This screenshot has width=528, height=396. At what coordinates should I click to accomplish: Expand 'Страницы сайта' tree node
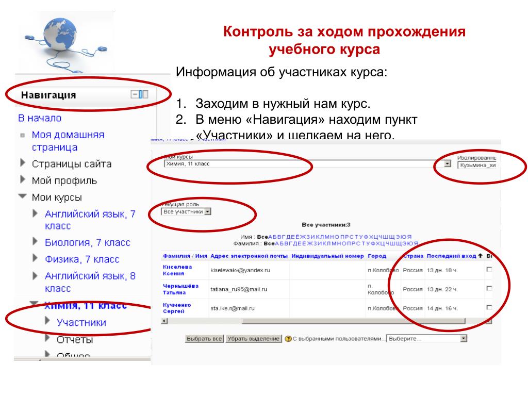click(23, 163)
